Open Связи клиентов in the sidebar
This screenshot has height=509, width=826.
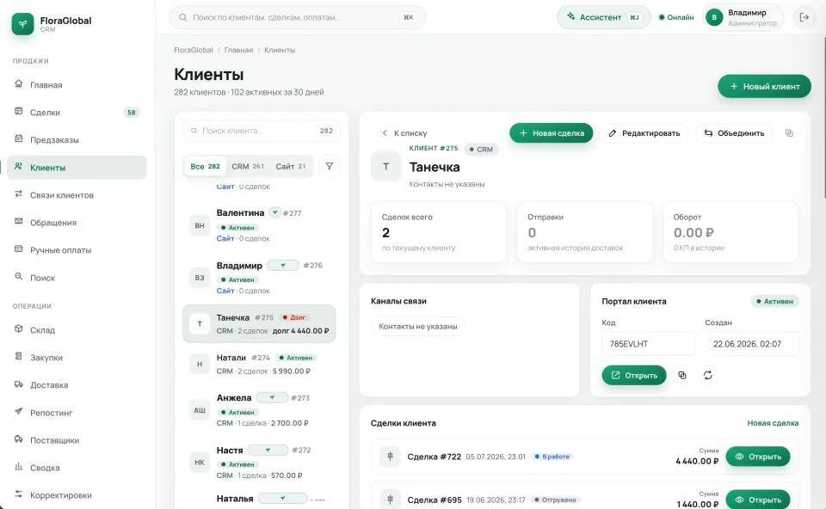click(77, 195)
